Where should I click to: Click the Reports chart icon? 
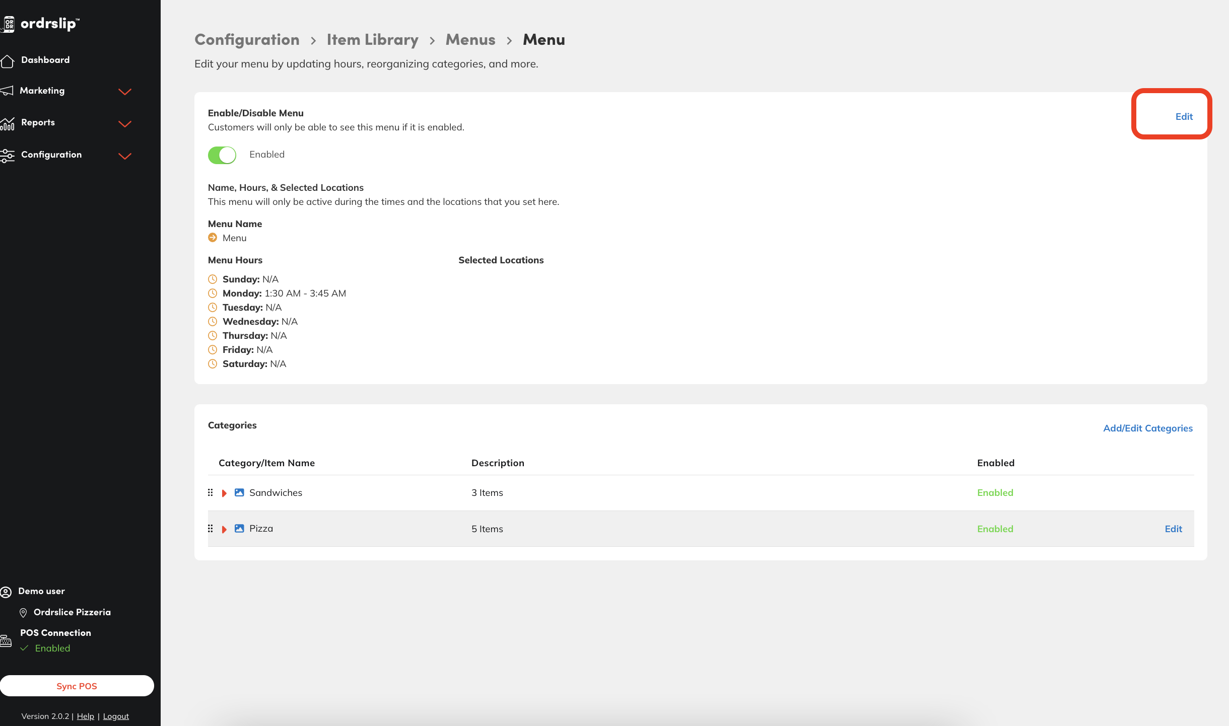tap(7, 123)
